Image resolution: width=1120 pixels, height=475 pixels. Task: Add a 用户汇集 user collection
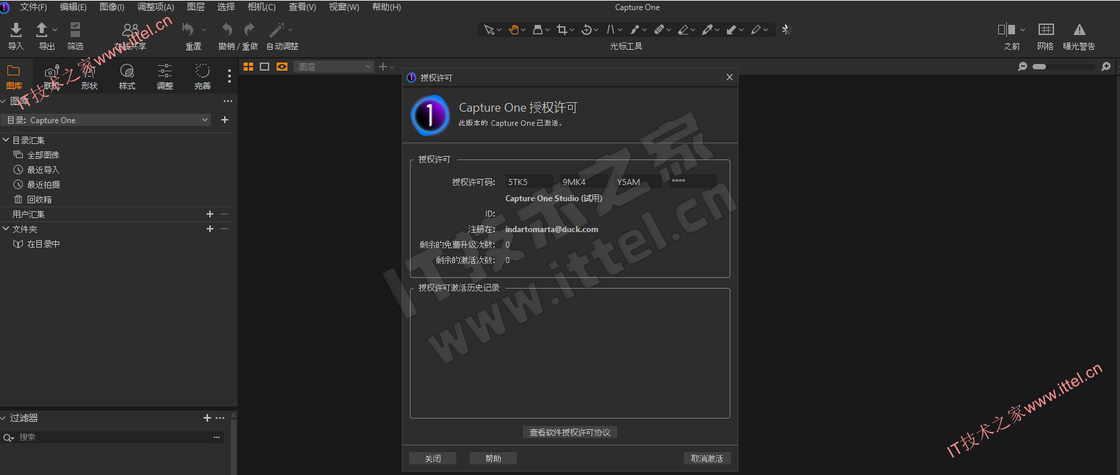point(210,214)
